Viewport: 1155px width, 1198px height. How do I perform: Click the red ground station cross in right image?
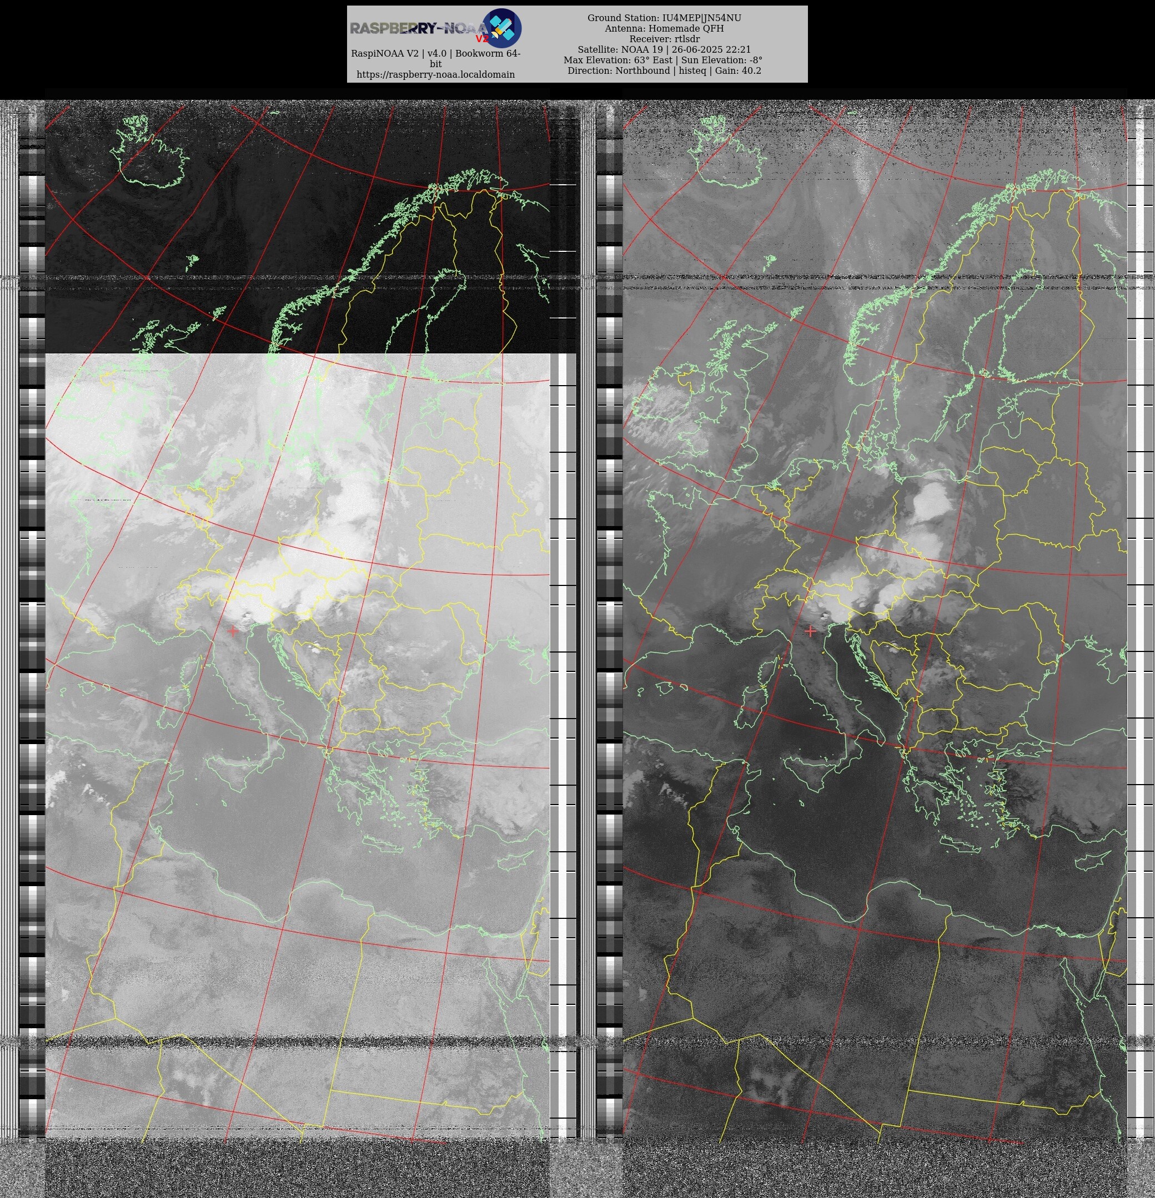811,630
